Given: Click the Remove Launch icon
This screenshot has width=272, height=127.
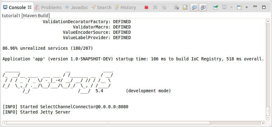Looking at the screenshot, I should (155, 7).
